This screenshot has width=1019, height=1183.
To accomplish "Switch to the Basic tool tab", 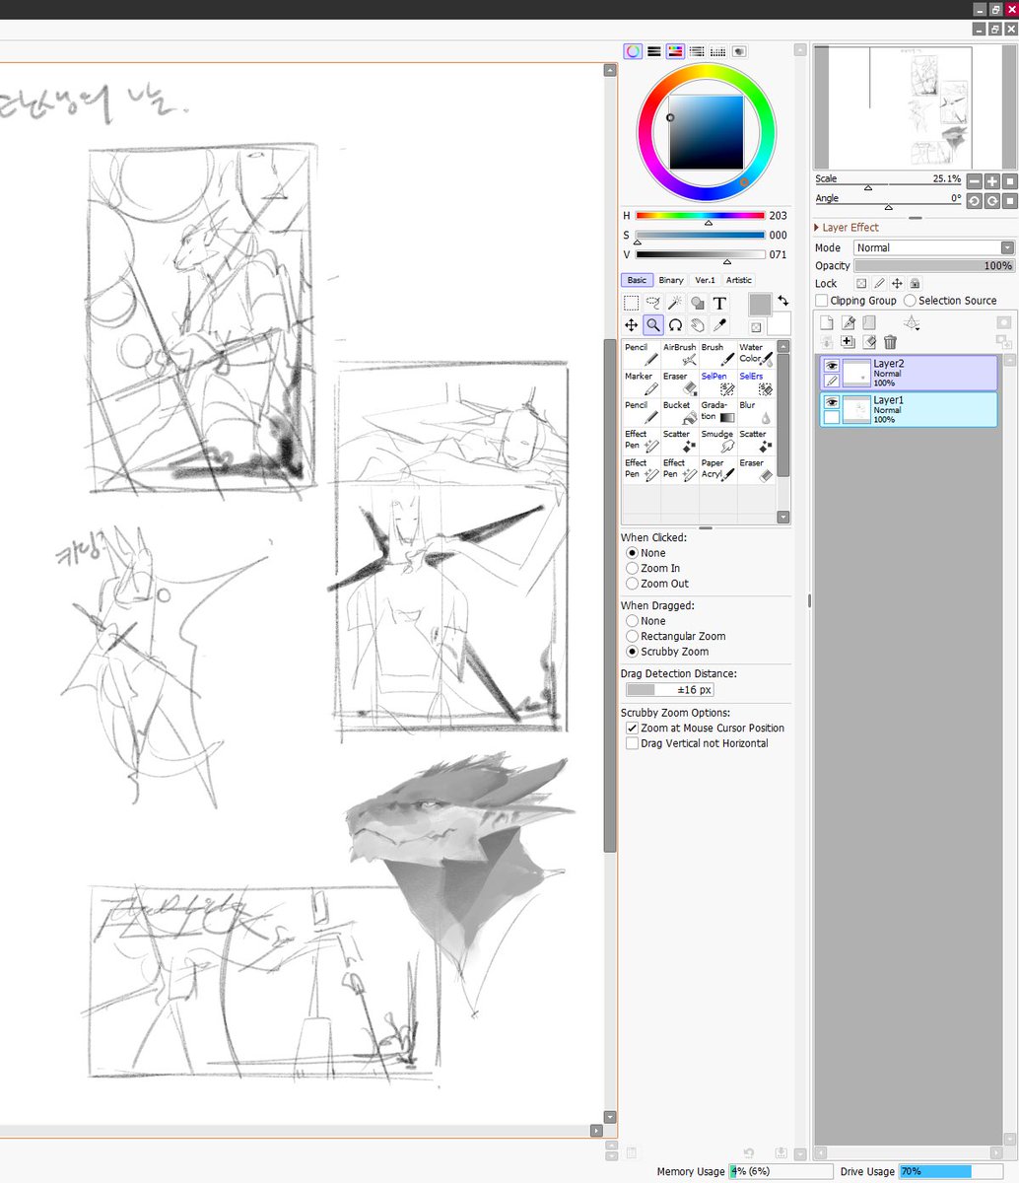I will 637,280.
